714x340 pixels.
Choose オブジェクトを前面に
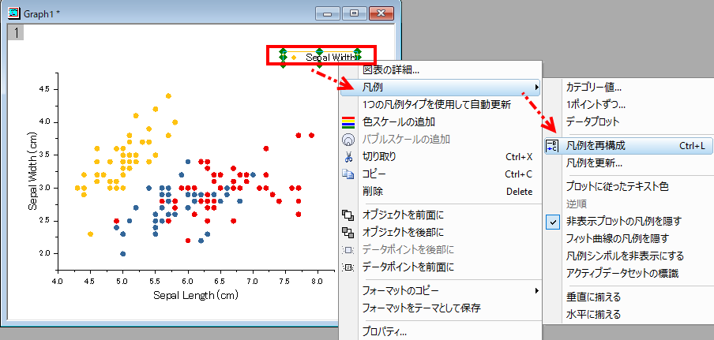(403, 215)
